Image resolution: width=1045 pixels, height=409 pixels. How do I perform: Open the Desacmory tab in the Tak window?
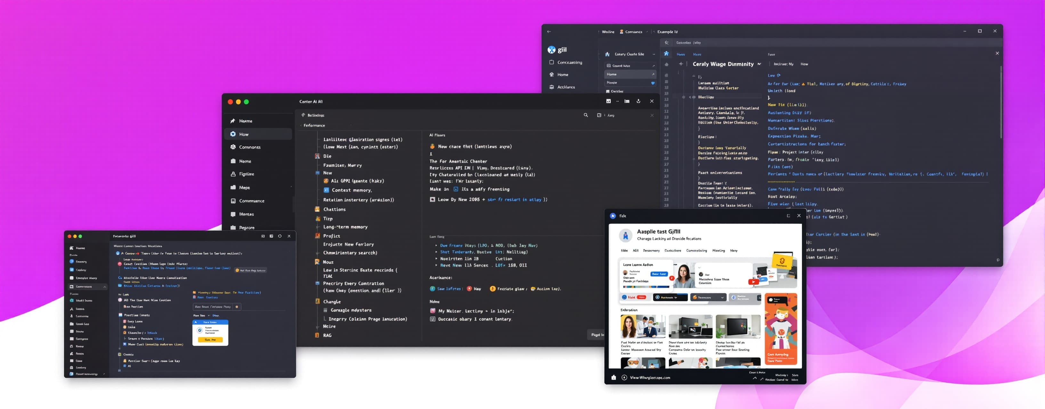pyautogui.click(x=651, y=251)
